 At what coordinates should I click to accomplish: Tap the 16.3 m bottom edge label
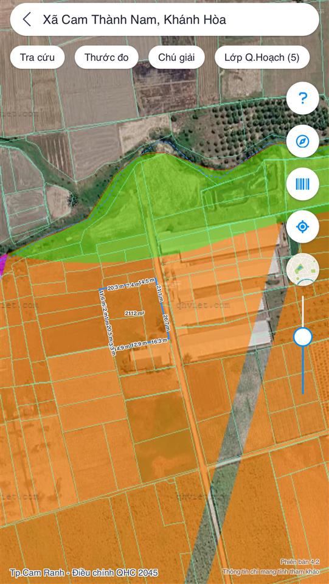click(159, 341)
